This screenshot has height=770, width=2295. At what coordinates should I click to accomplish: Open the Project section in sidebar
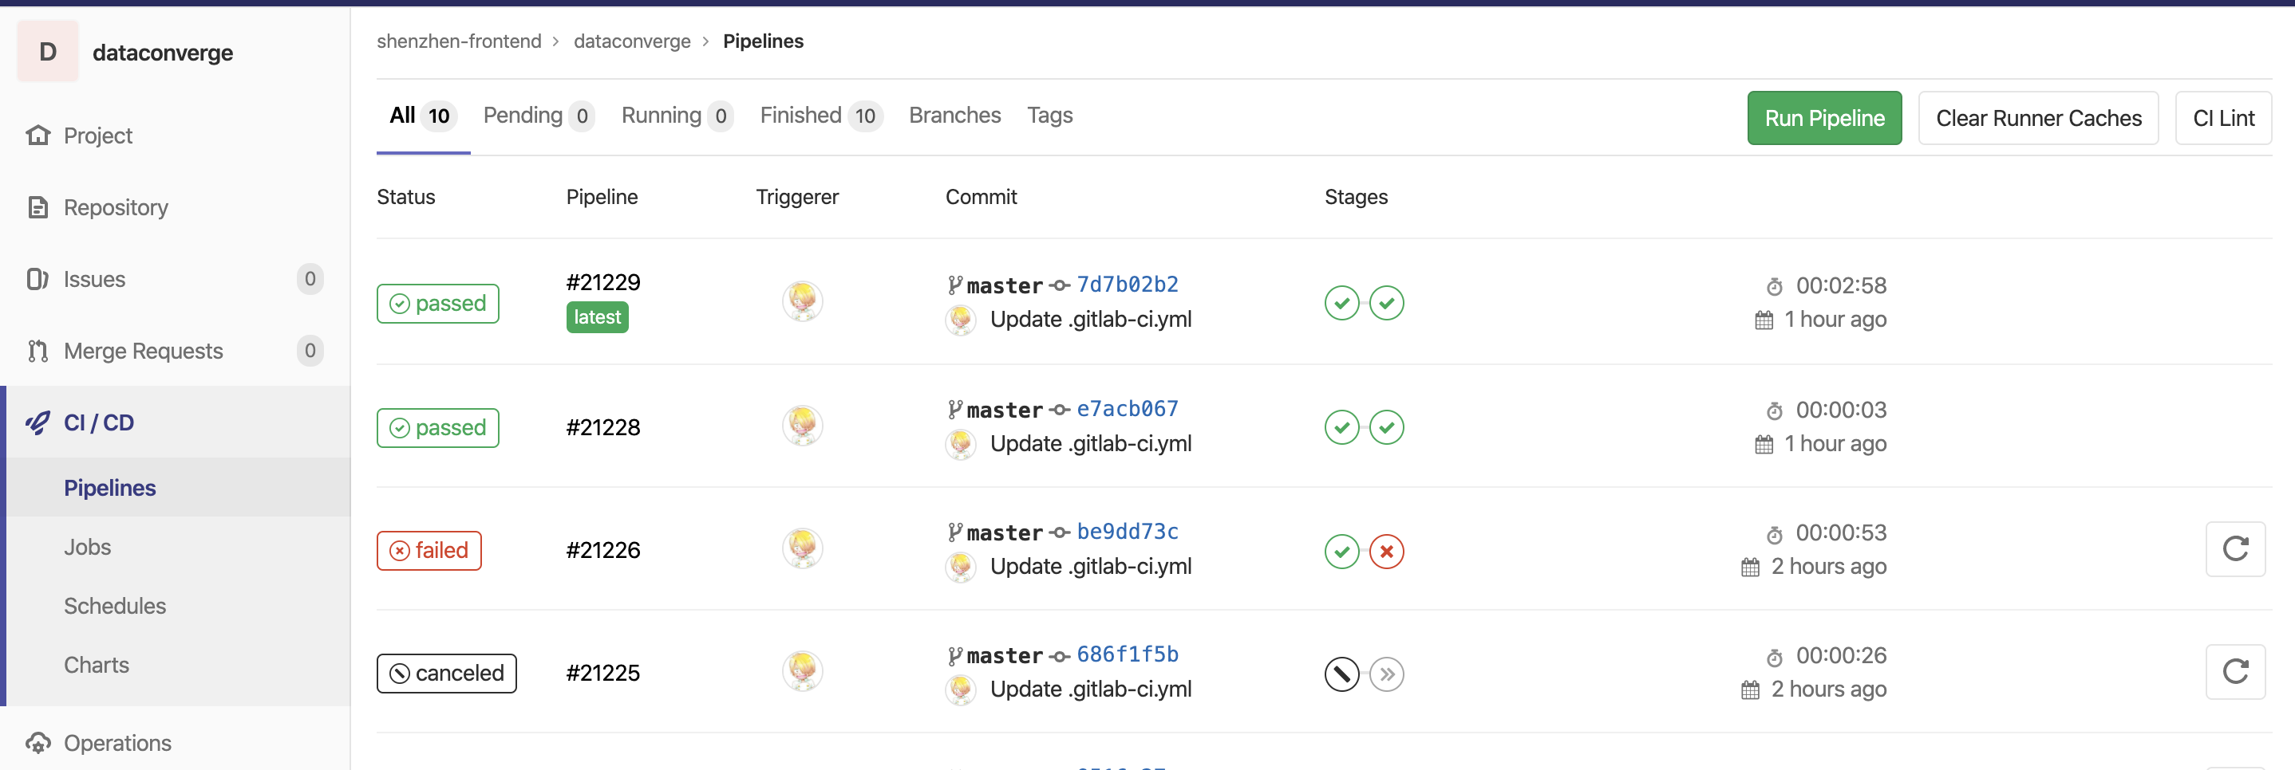(x=98, y=136)
